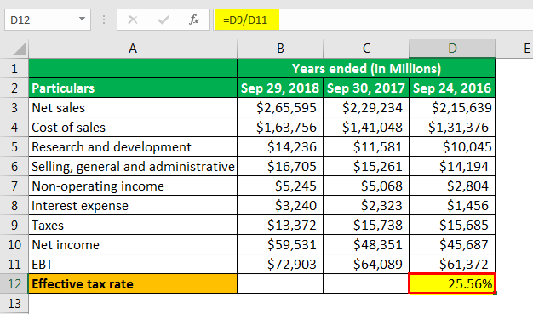Viewport: 533px width, 314px height.
Task: Select the cell with $14,236
Action: tap(280, 147)
